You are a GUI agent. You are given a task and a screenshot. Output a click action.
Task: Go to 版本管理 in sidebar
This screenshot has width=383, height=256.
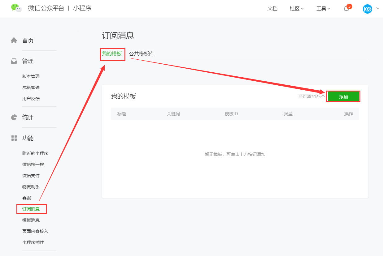(x=31, y=76)
